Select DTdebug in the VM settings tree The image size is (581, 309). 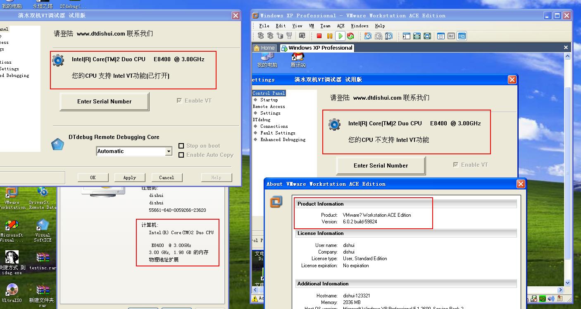[x=261, y=120]
